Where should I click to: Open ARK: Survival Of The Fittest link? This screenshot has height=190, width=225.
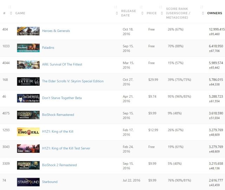click(62, 65)
